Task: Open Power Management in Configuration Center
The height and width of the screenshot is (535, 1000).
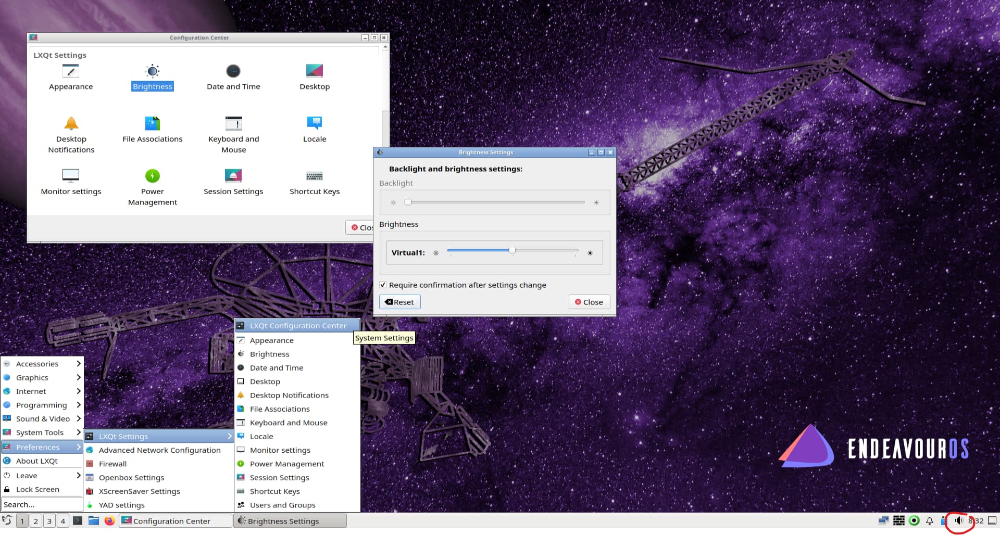Action: click(x=153, y=187)
